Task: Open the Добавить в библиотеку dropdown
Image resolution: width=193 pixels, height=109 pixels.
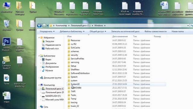Action: (x=72, y=31)
